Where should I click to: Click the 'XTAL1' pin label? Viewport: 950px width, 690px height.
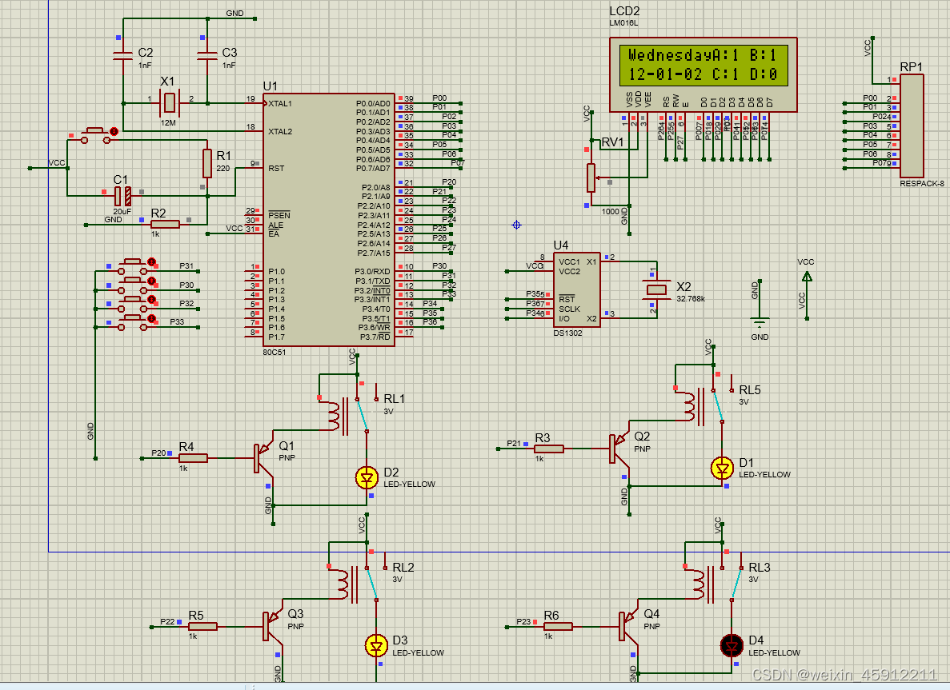point(280,103)
